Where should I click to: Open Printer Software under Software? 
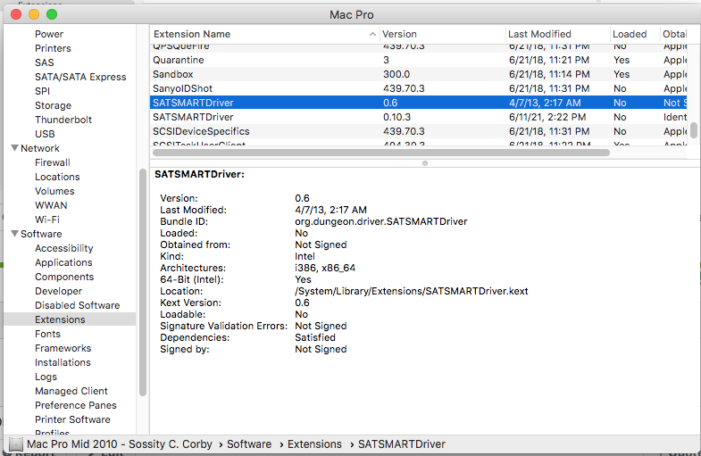(72, 419)
